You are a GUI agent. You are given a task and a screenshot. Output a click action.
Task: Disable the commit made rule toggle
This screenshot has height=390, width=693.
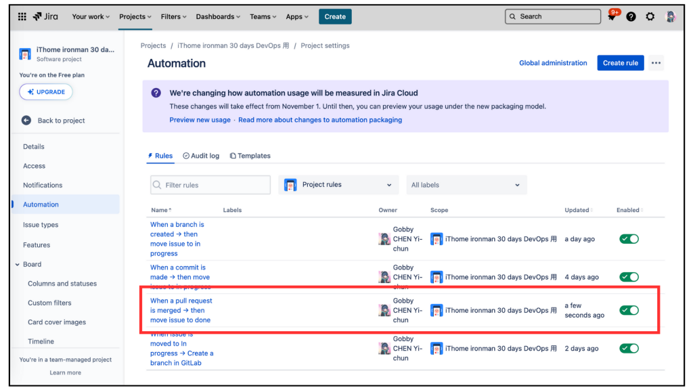629,277
